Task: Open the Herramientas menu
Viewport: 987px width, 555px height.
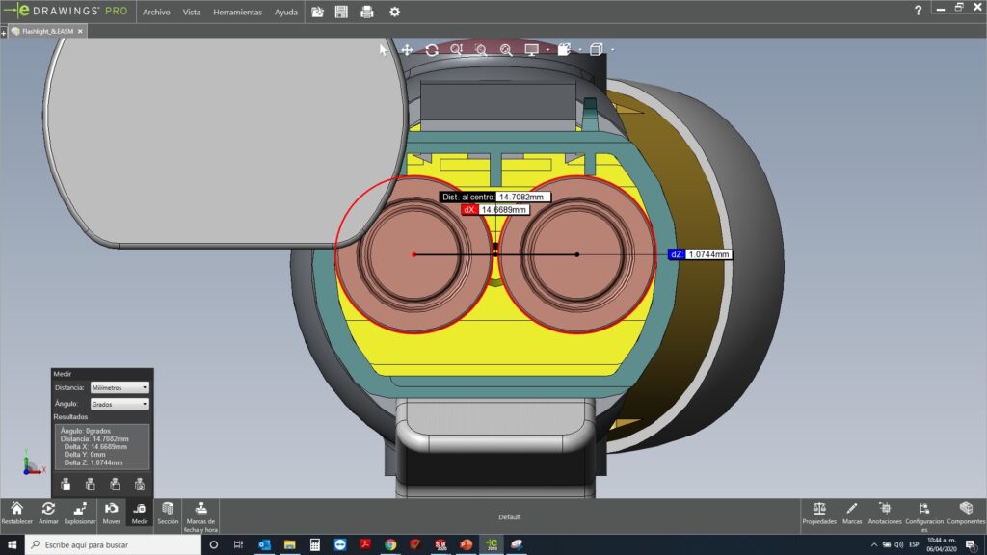Action: click(237, 13)
